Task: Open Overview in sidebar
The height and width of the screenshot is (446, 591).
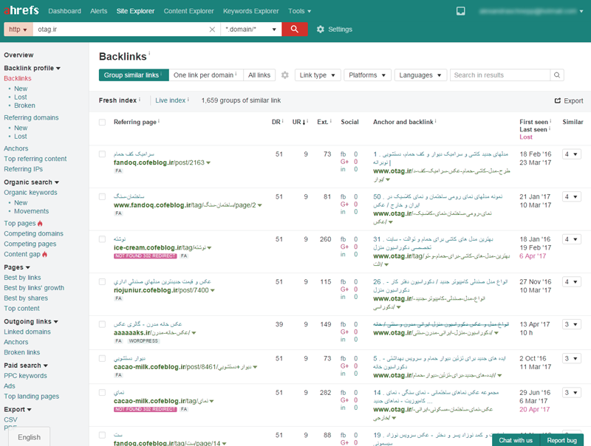Action: [18, 55]
